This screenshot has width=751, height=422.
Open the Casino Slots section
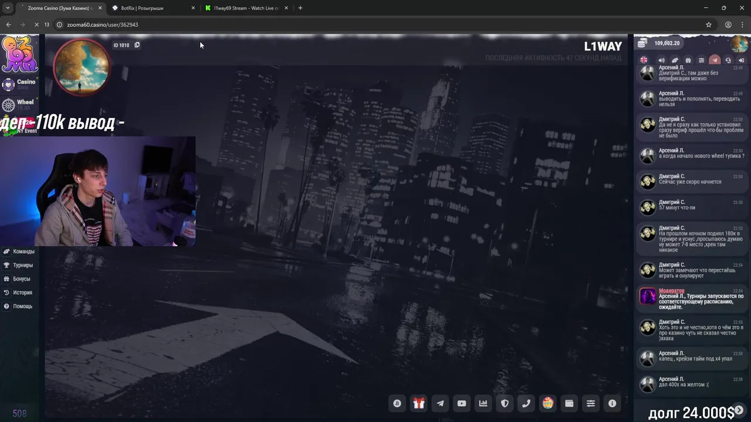(x=19, y=84)
